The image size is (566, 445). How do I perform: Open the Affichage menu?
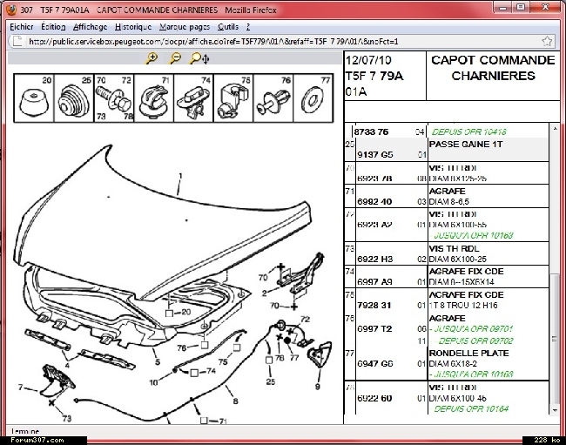click(90, 27)
